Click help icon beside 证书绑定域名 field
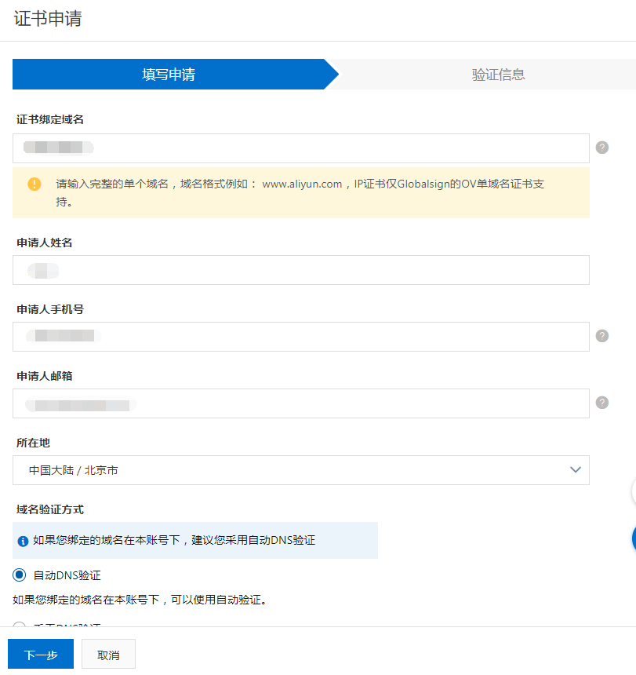 pos(602,148)
